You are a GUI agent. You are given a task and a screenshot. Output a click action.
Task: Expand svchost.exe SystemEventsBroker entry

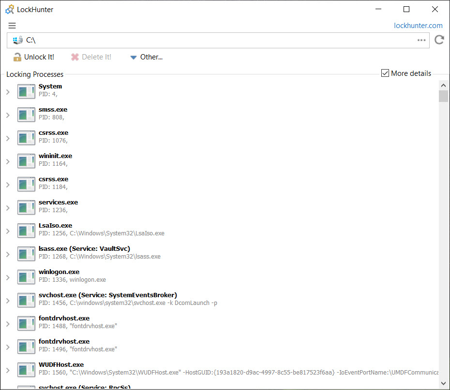point(8,301)
